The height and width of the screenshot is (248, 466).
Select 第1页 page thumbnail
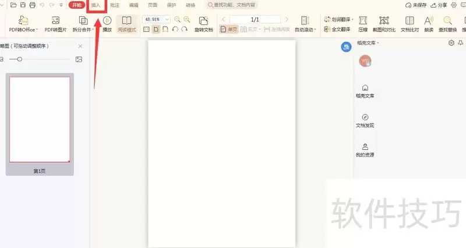click(40, 124)
